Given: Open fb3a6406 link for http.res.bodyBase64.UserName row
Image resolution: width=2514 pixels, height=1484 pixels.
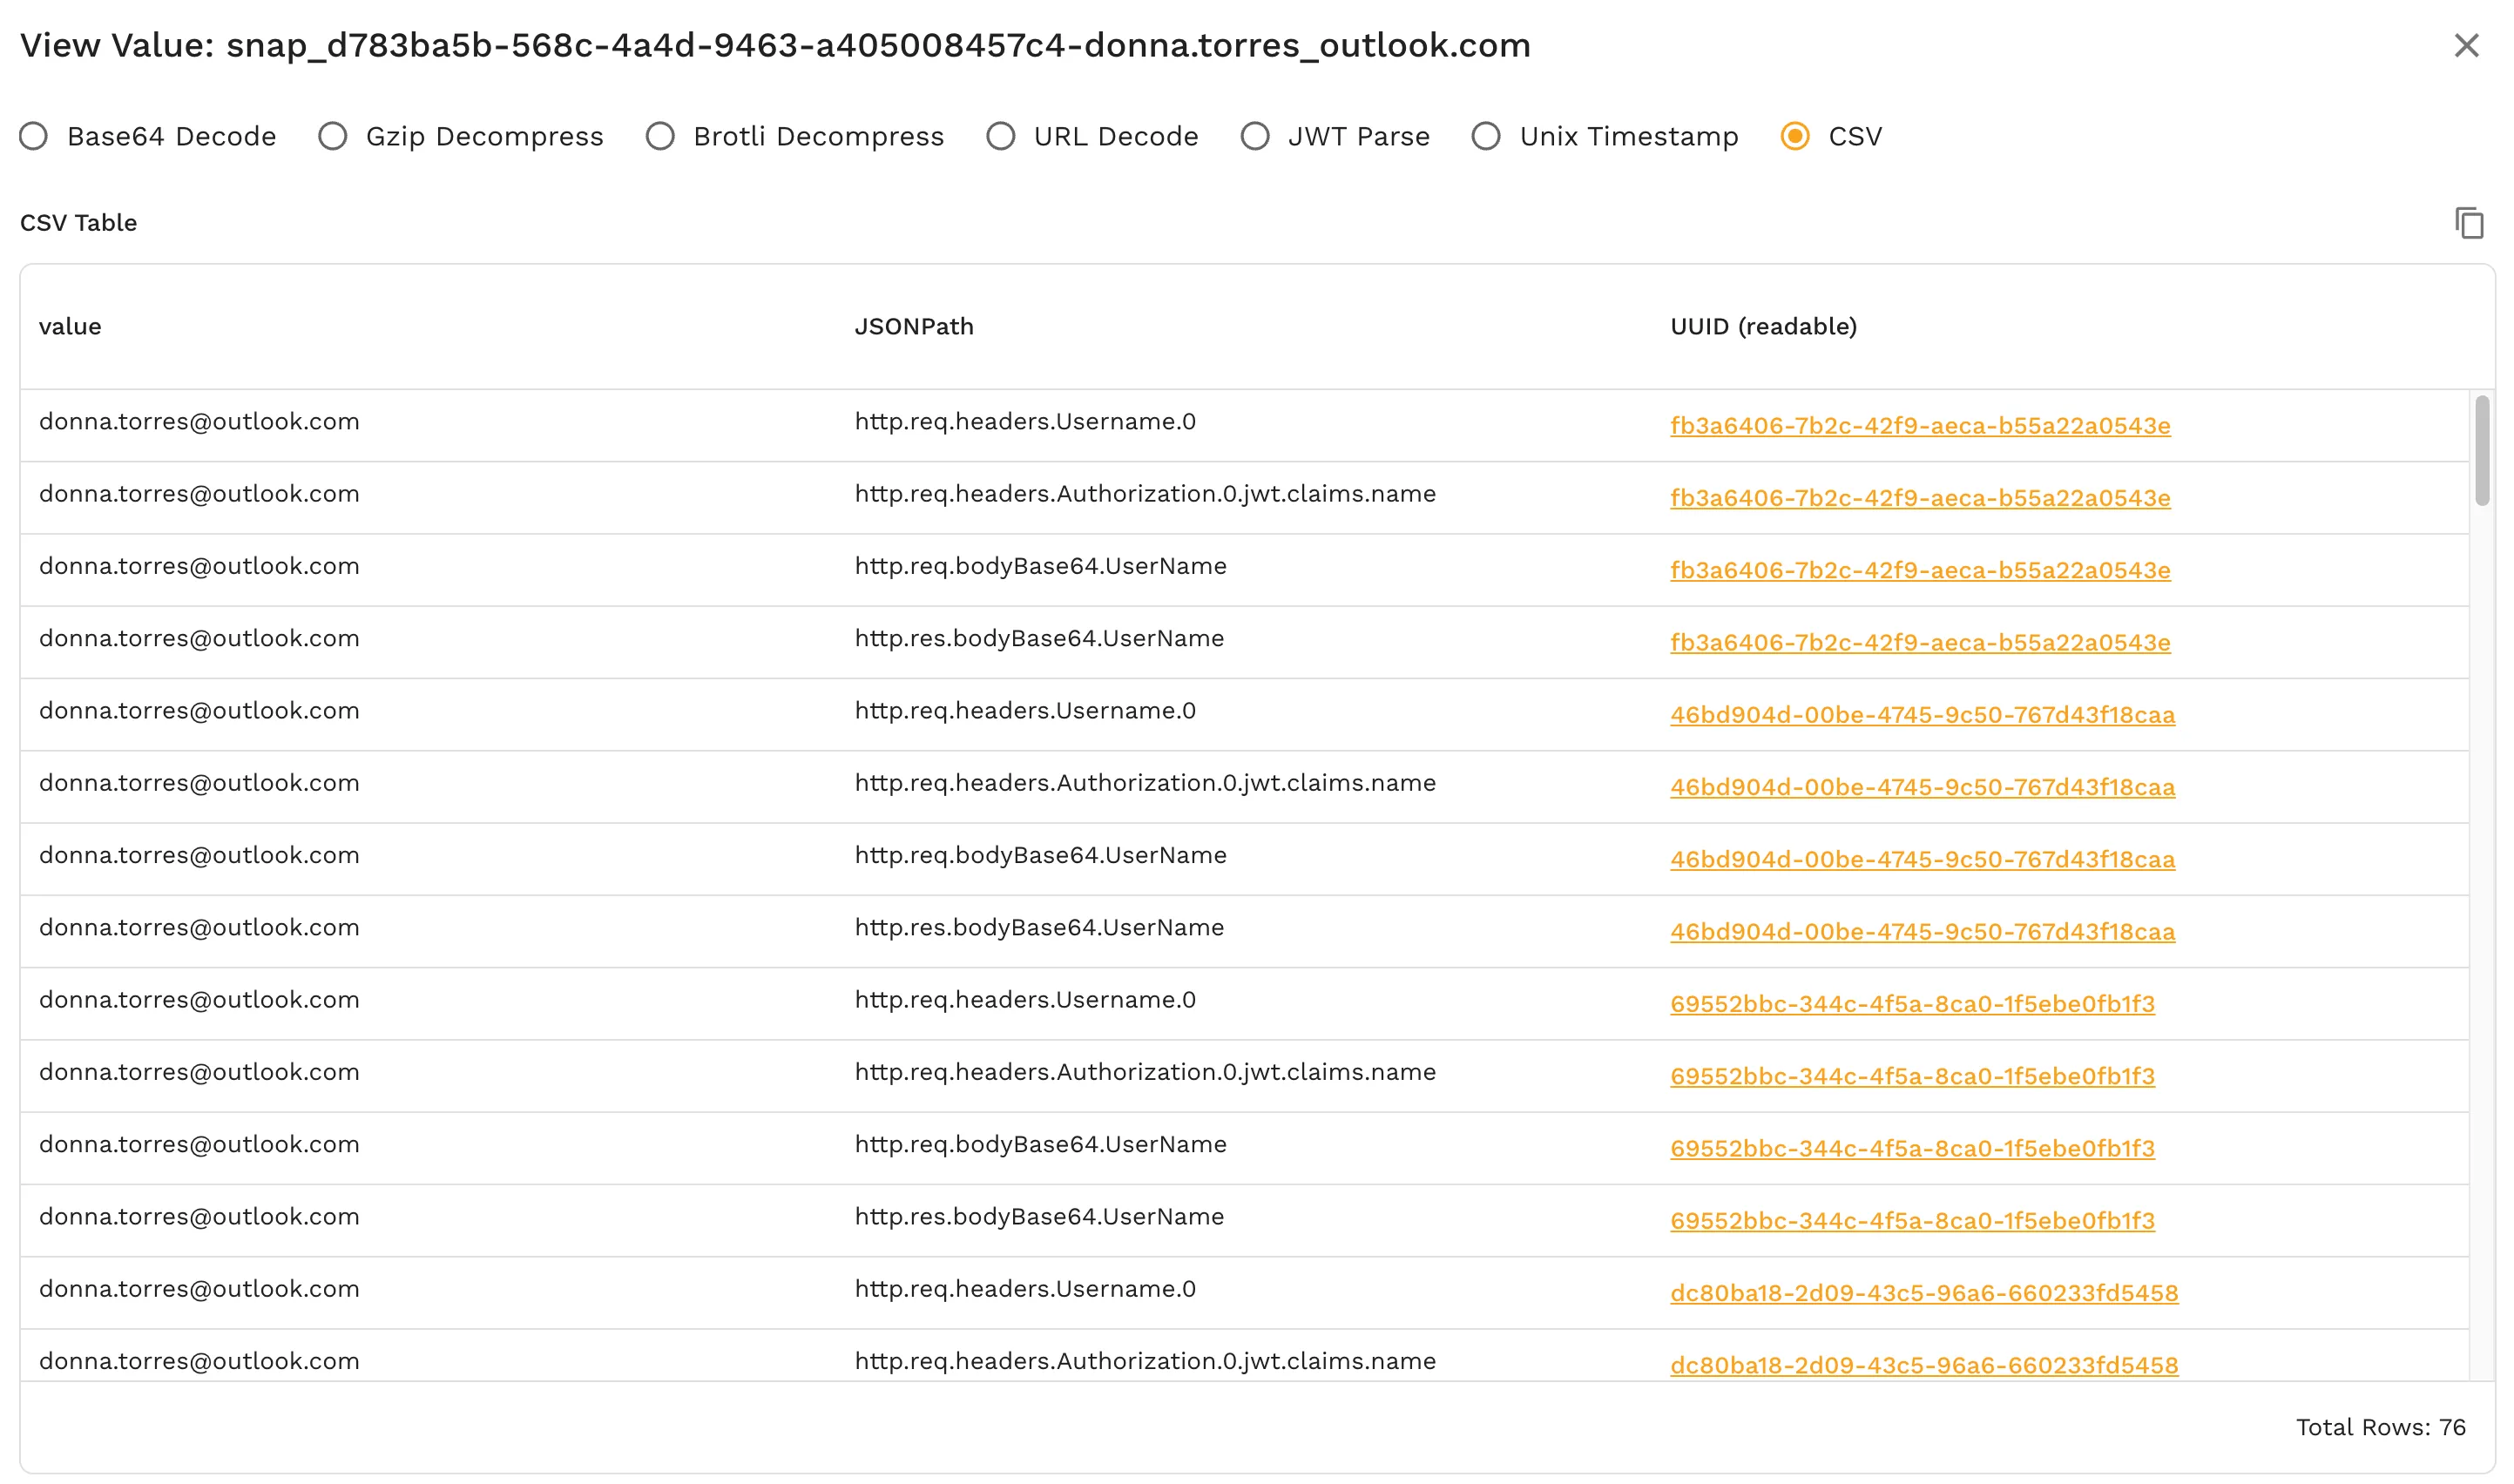Looking at the screenshot, I should 1919,643.
